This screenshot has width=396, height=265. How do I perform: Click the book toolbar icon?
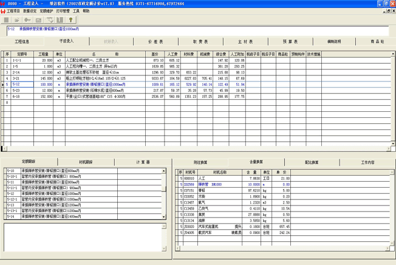[x=60, y=19]
